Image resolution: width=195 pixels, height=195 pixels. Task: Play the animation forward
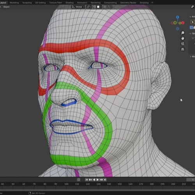pyautogui.click(x=97, y=180)
